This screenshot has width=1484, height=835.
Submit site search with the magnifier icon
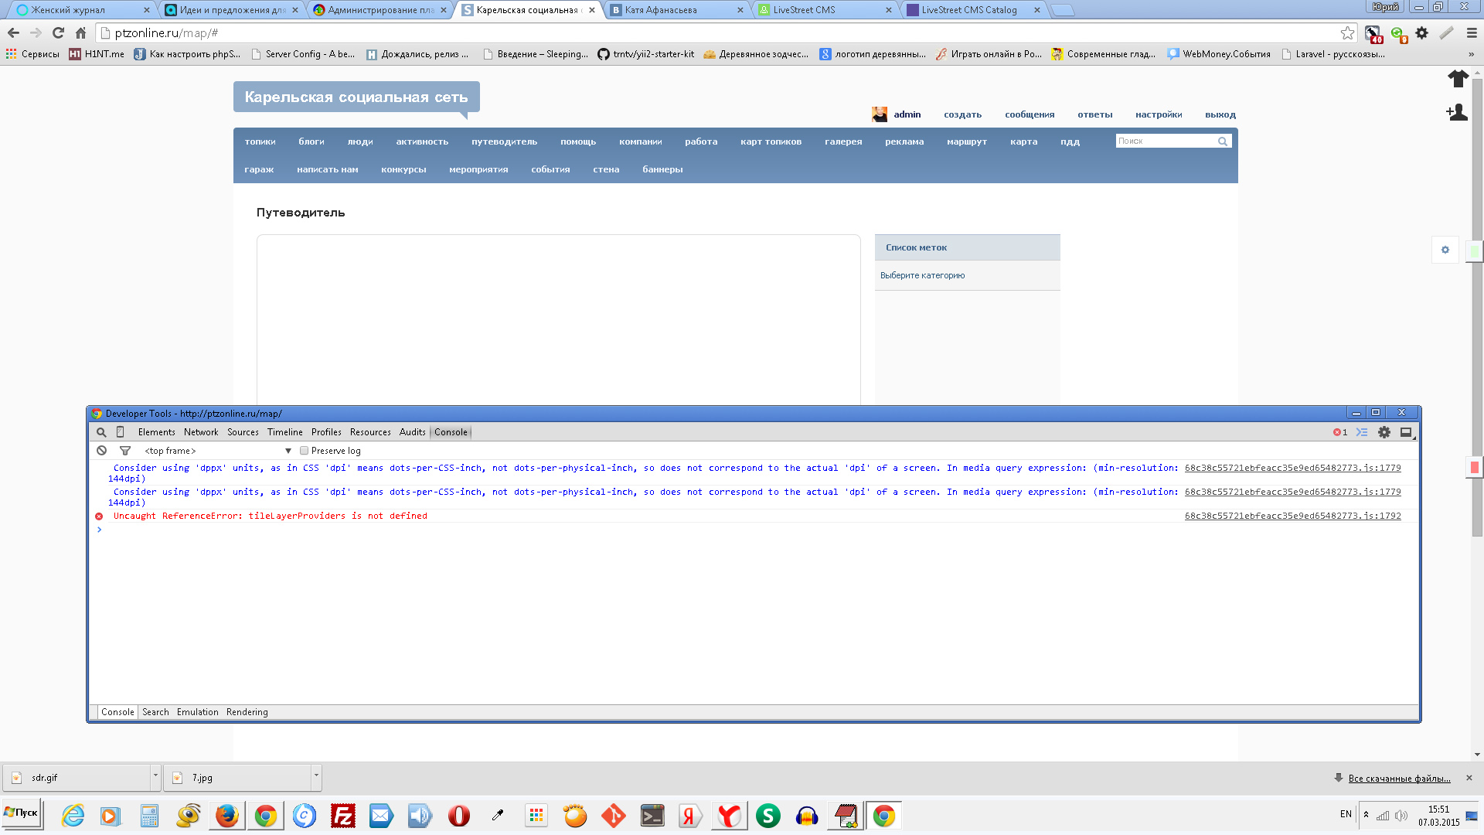coord(1223,141)
